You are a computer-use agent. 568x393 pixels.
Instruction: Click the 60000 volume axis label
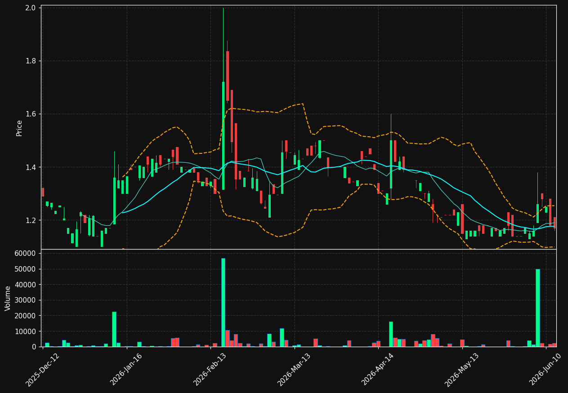tap(26, 254)
